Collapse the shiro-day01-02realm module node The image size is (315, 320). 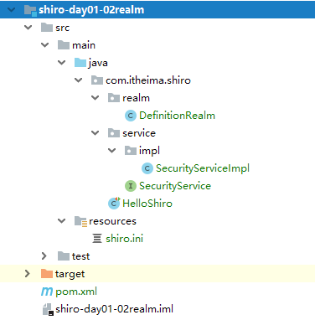pos(12,10)
